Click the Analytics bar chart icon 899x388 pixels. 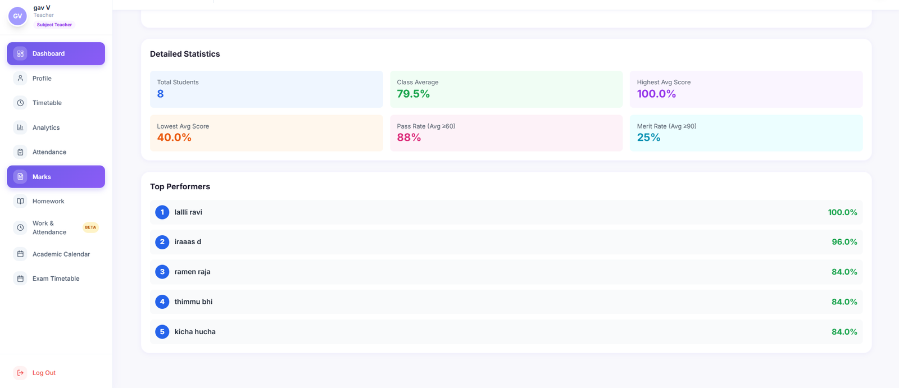click(x=20, y=127)
